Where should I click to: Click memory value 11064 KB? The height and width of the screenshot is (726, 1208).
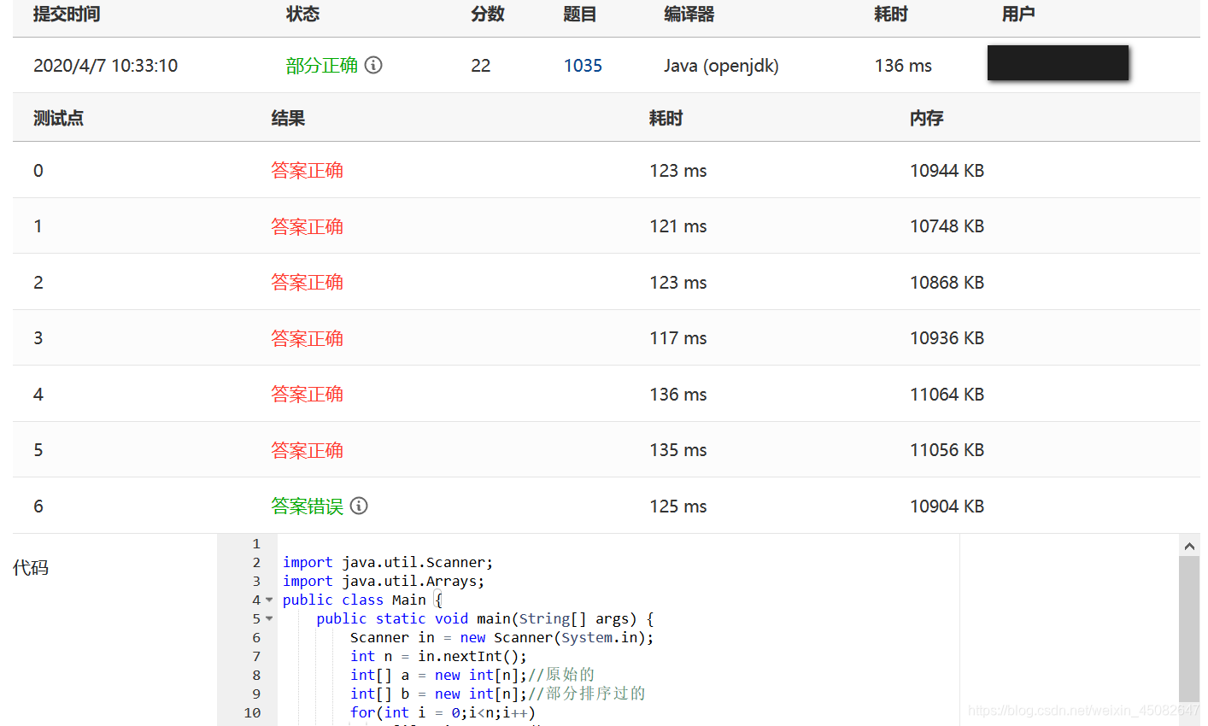947,395
